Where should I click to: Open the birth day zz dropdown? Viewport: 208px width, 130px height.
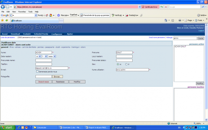coord(38,57)
